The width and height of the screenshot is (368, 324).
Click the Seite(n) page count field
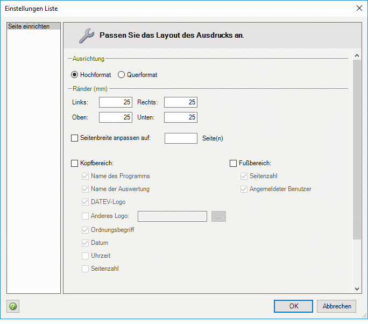tap(180, 138)
